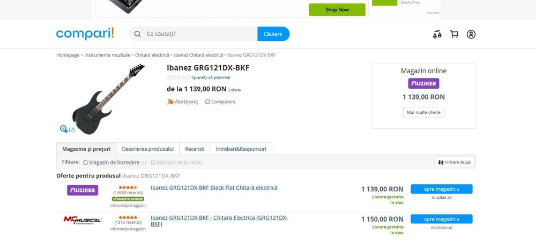Tick the Comparare checkbox

coord(207,102)
